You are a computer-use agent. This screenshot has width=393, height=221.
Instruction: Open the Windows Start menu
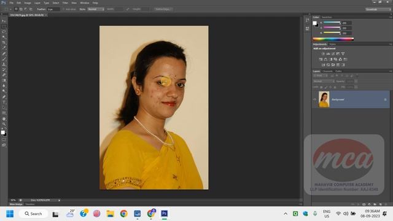pyautogui.click(x=10, y=214)
